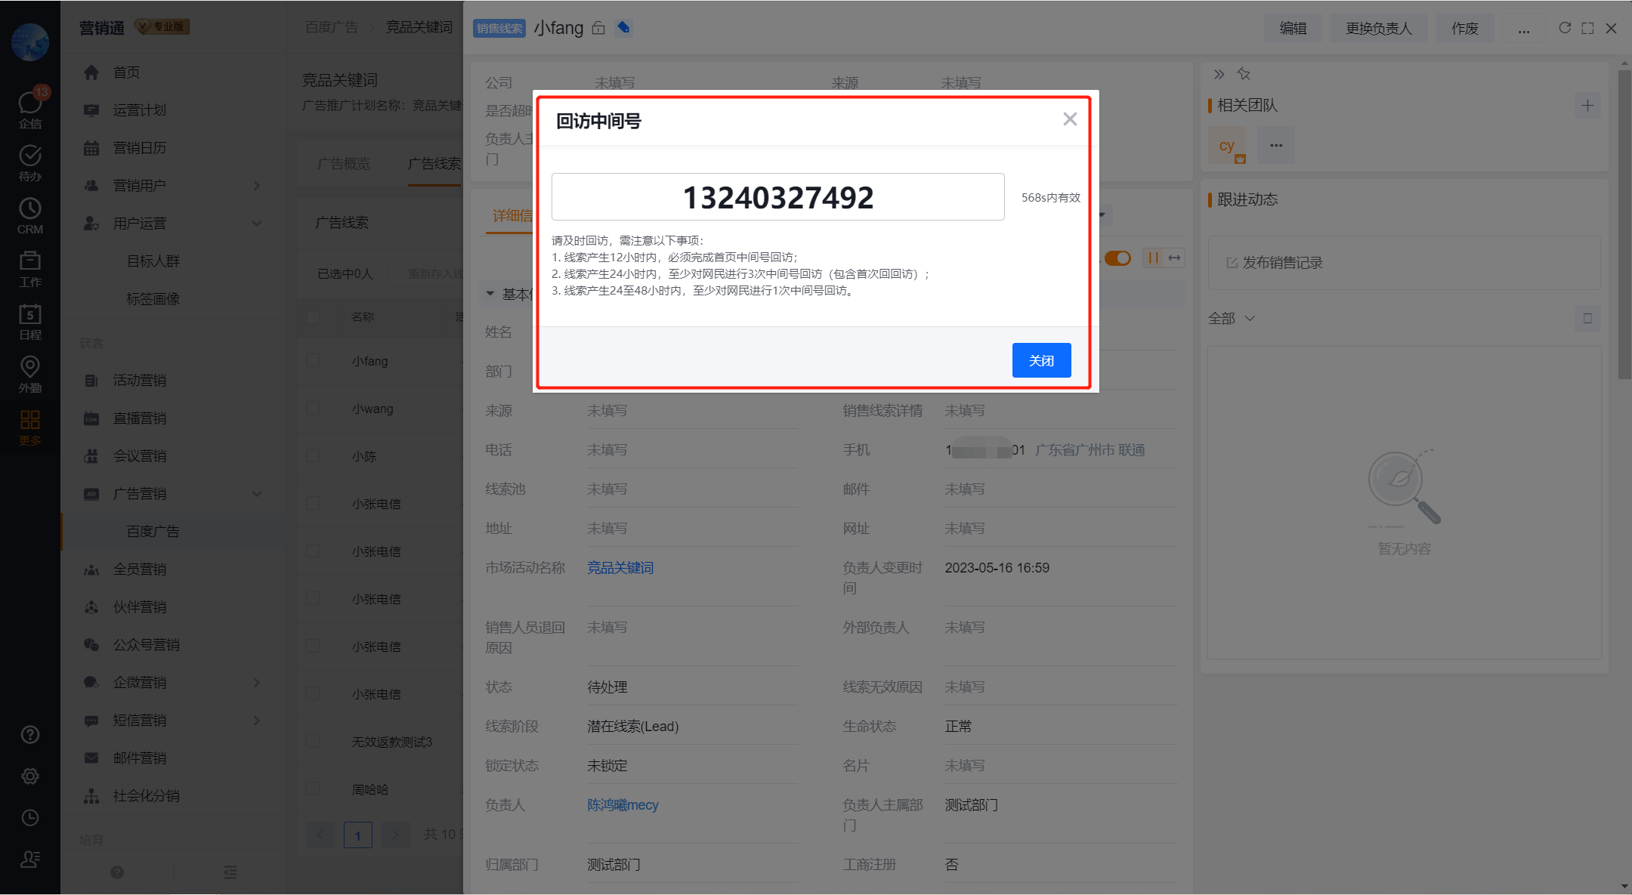Switch to the 广告概览 tab
The image size is (1632, 895).
[344, 164]
